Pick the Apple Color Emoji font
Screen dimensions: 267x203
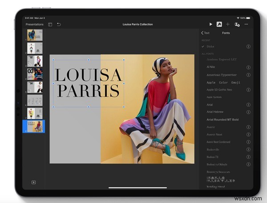[x=223, y=83]
